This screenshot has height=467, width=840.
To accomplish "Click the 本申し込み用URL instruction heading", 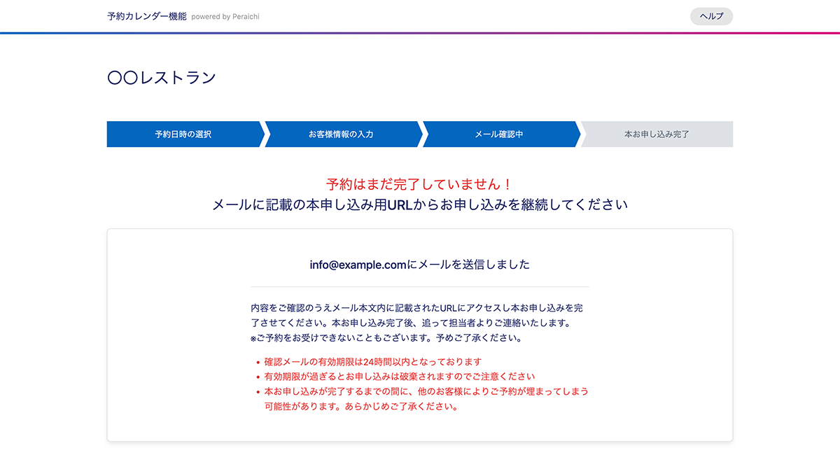I will point(419,205).
